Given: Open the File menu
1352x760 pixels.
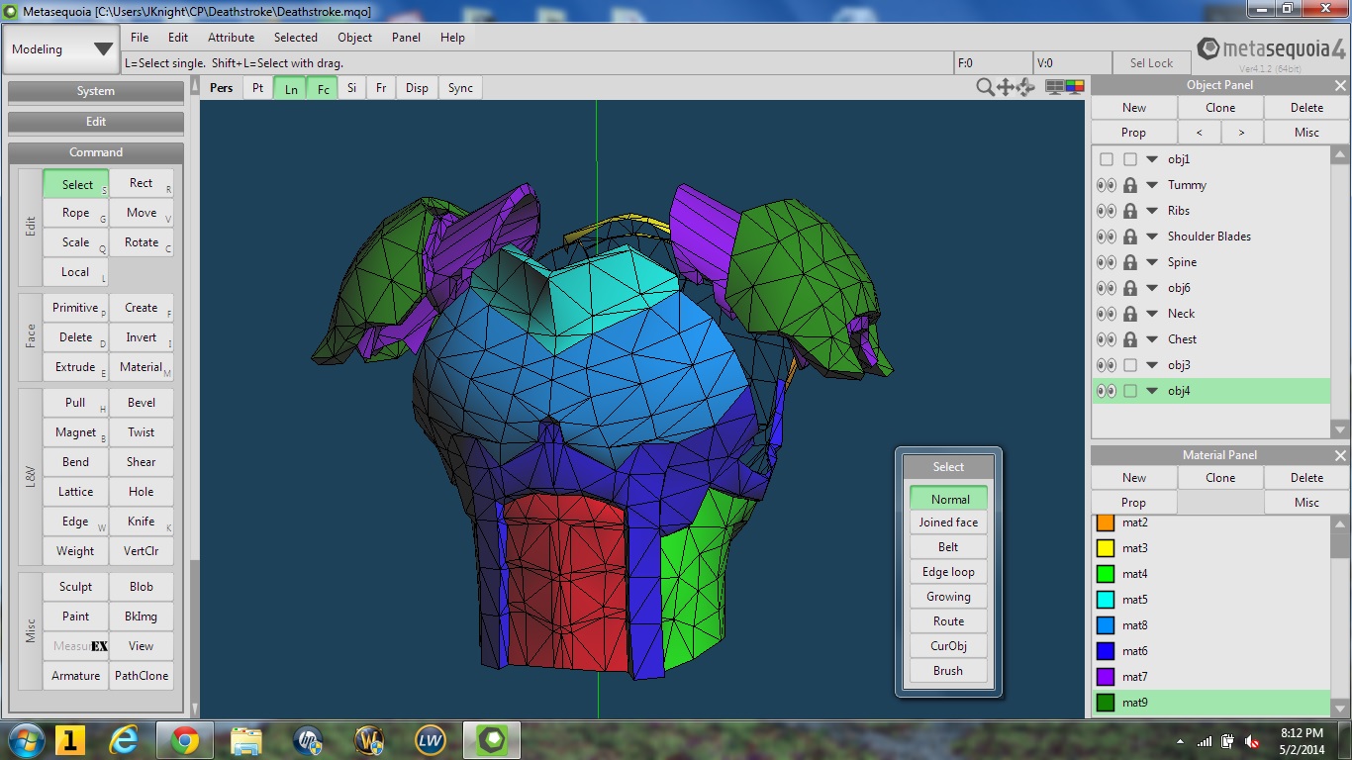Looking at the screenshot, I should 140,38.
